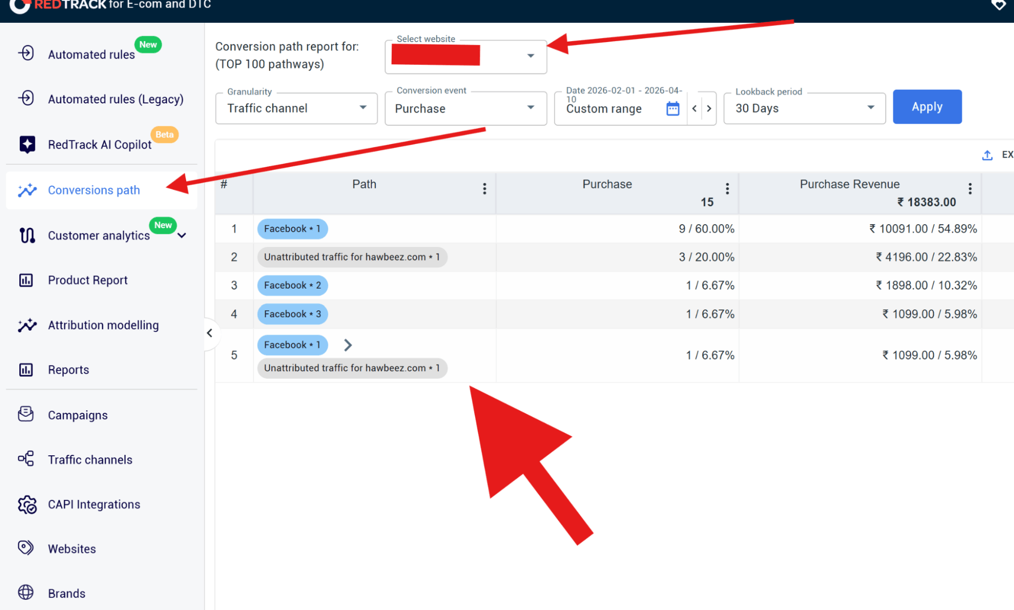The image size is (1014, 610).
Task: Click the Campaigns icon in sidebar
Action: (x=26, y=414)
